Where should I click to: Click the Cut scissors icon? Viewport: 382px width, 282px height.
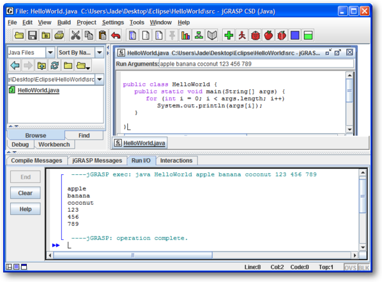75,36
